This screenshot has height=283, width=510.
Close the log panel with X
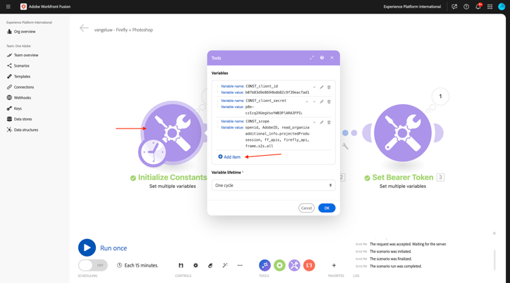click(x=494, y=233)
